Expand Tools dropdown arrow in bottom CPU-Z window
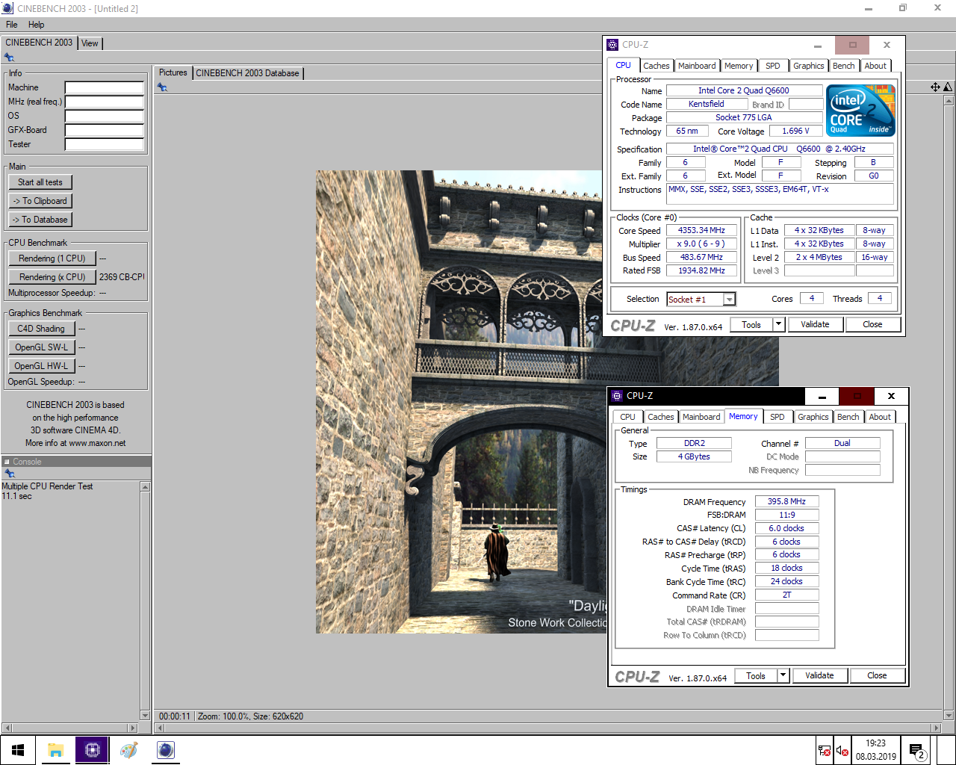The height and width of the screenshot is (765, 956). coord(783,676)
